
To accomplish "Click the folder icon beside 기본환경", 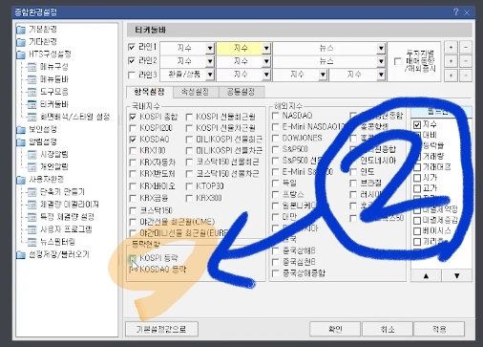I will [x=21, y=30].
